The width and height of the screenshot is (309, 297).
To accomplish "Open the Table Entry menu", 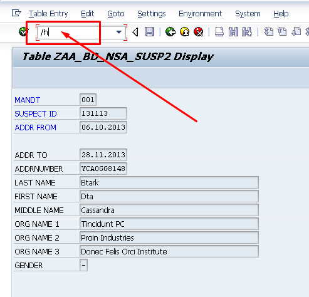I will coord(48,14).
